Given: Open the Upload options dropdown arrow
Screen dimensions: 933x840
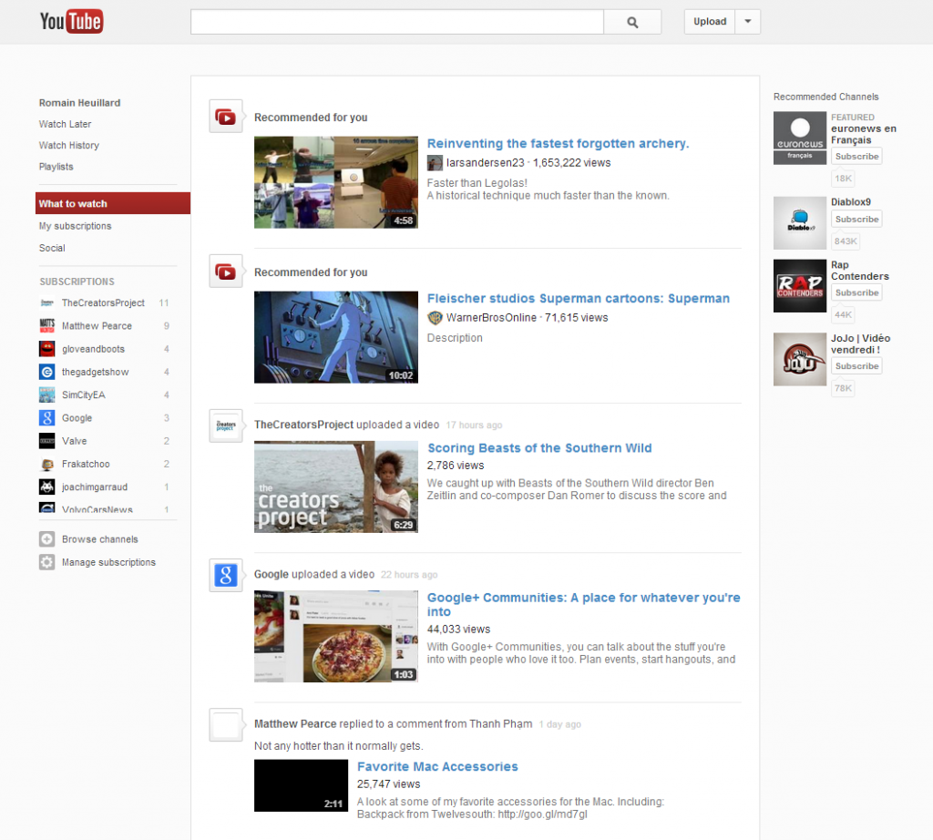Looking at the screenshot, I should (x=747, y=21).
